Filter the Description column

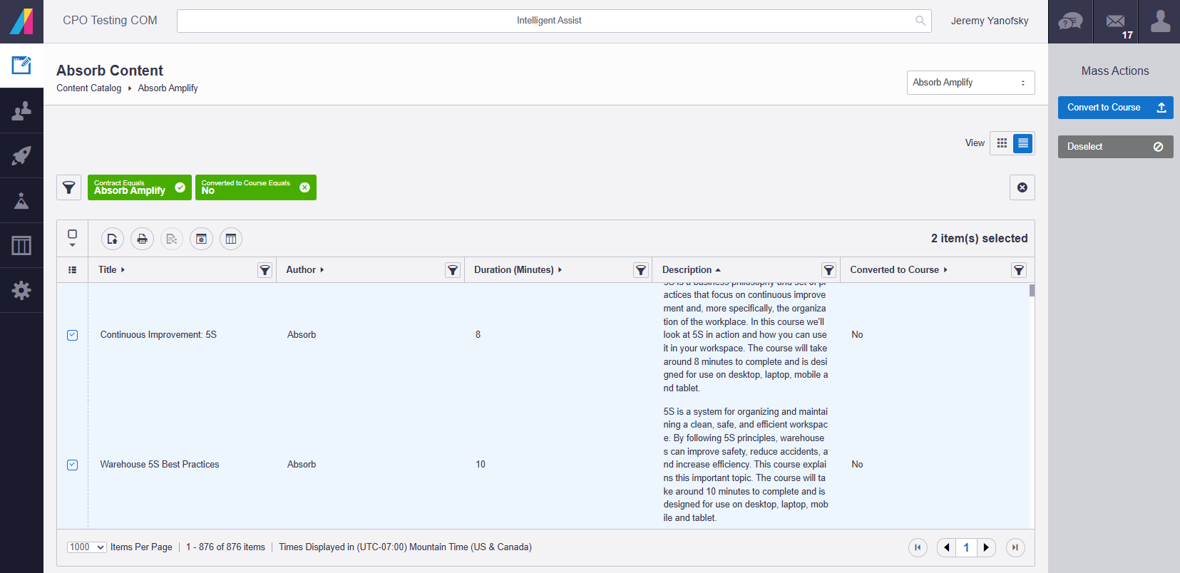[828, 270]
